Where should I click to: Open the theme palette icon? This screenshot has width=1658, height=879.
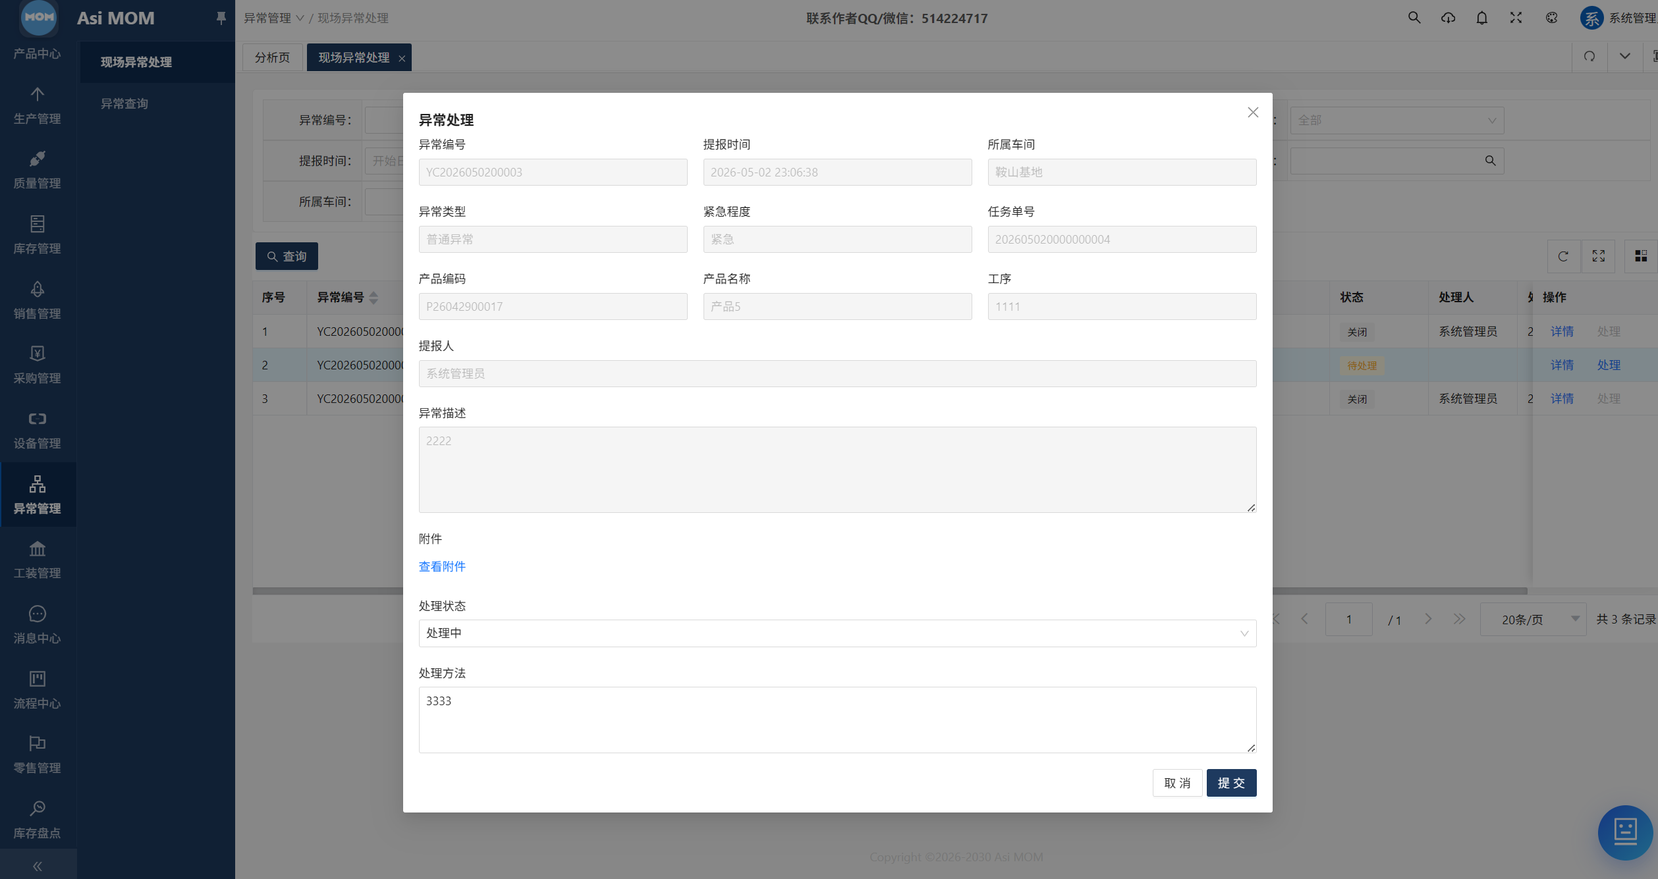(x=1552, y=18)
